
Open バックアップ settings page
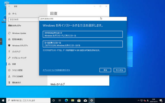coord(16,52)
